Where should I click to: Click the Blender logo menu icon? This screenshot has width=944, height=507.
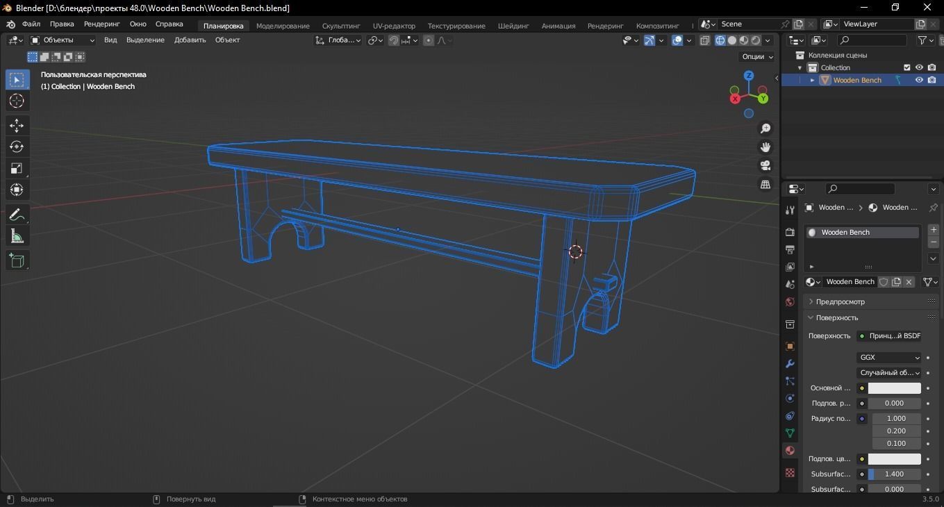[x=10, y=24]
